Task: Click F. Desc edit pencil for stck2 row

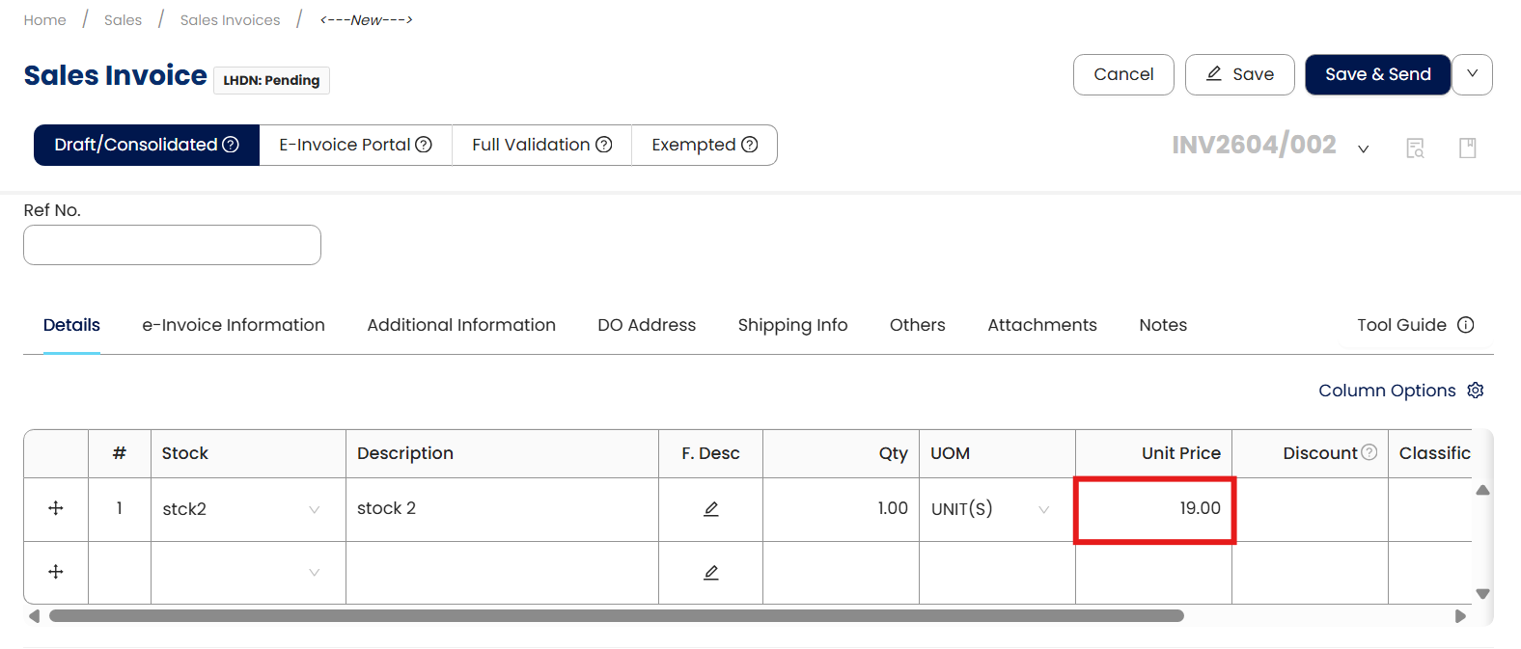Action: [711, 509]
